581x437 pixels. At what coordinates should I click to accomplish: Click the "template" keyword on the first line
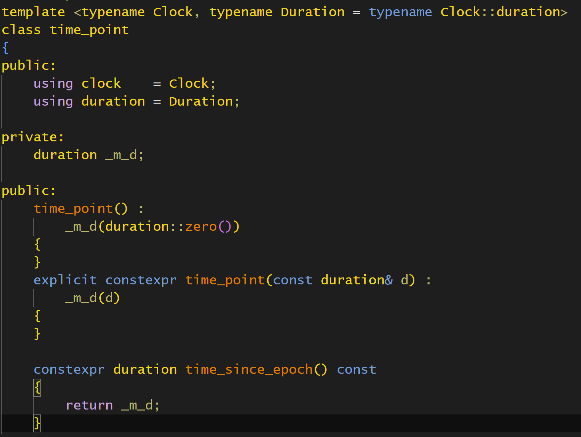[33, 12]
